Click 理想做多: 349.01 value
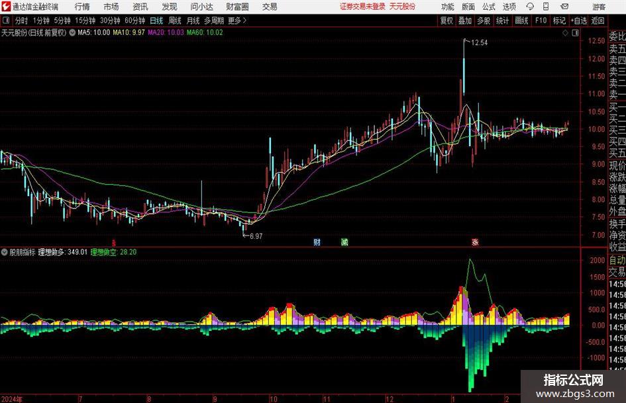 tap(63, 252)
